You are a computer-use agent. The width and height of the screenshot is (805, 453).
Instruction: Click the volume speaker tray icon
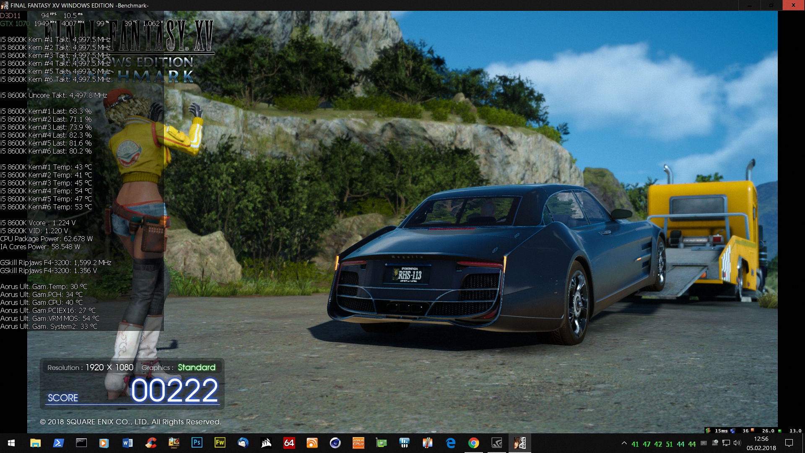[x=737, y=443]
